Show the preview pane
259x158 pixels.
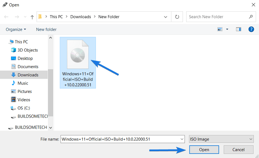tap(239, 29)
